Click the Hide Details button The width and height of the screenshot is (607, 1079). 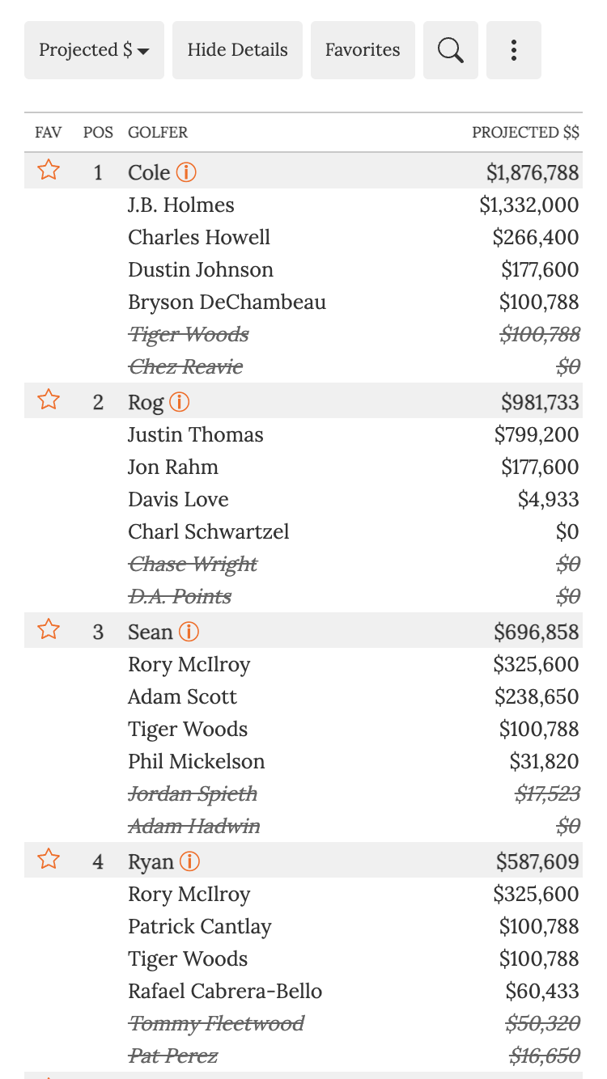pos(237,50)
